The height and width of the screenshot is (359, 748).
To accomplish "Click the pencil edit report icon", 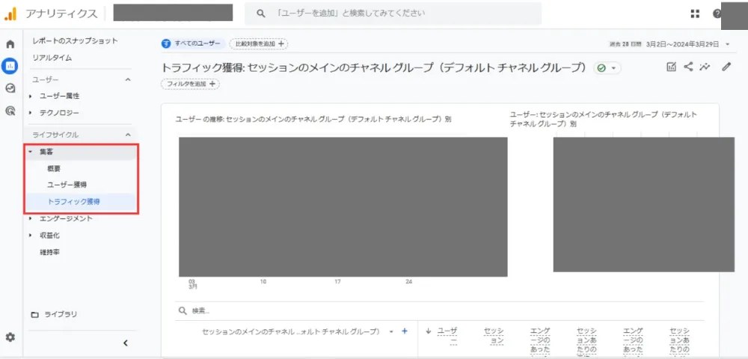I will tap(726, 67).
